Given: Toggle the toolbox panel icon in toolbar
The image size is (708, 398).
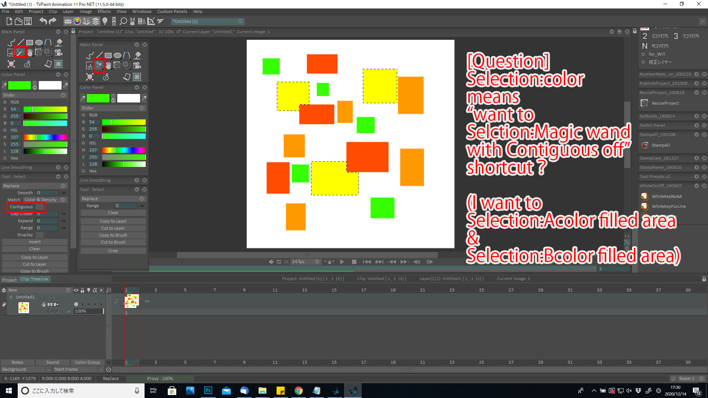Looking at the screenshot, I should (x=68, y=21).
